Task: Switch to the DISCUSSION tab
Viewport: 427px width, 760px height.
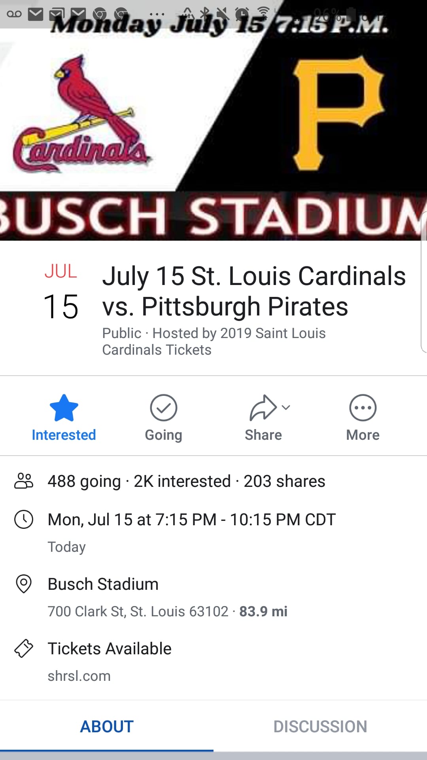Action: [320, 726]
